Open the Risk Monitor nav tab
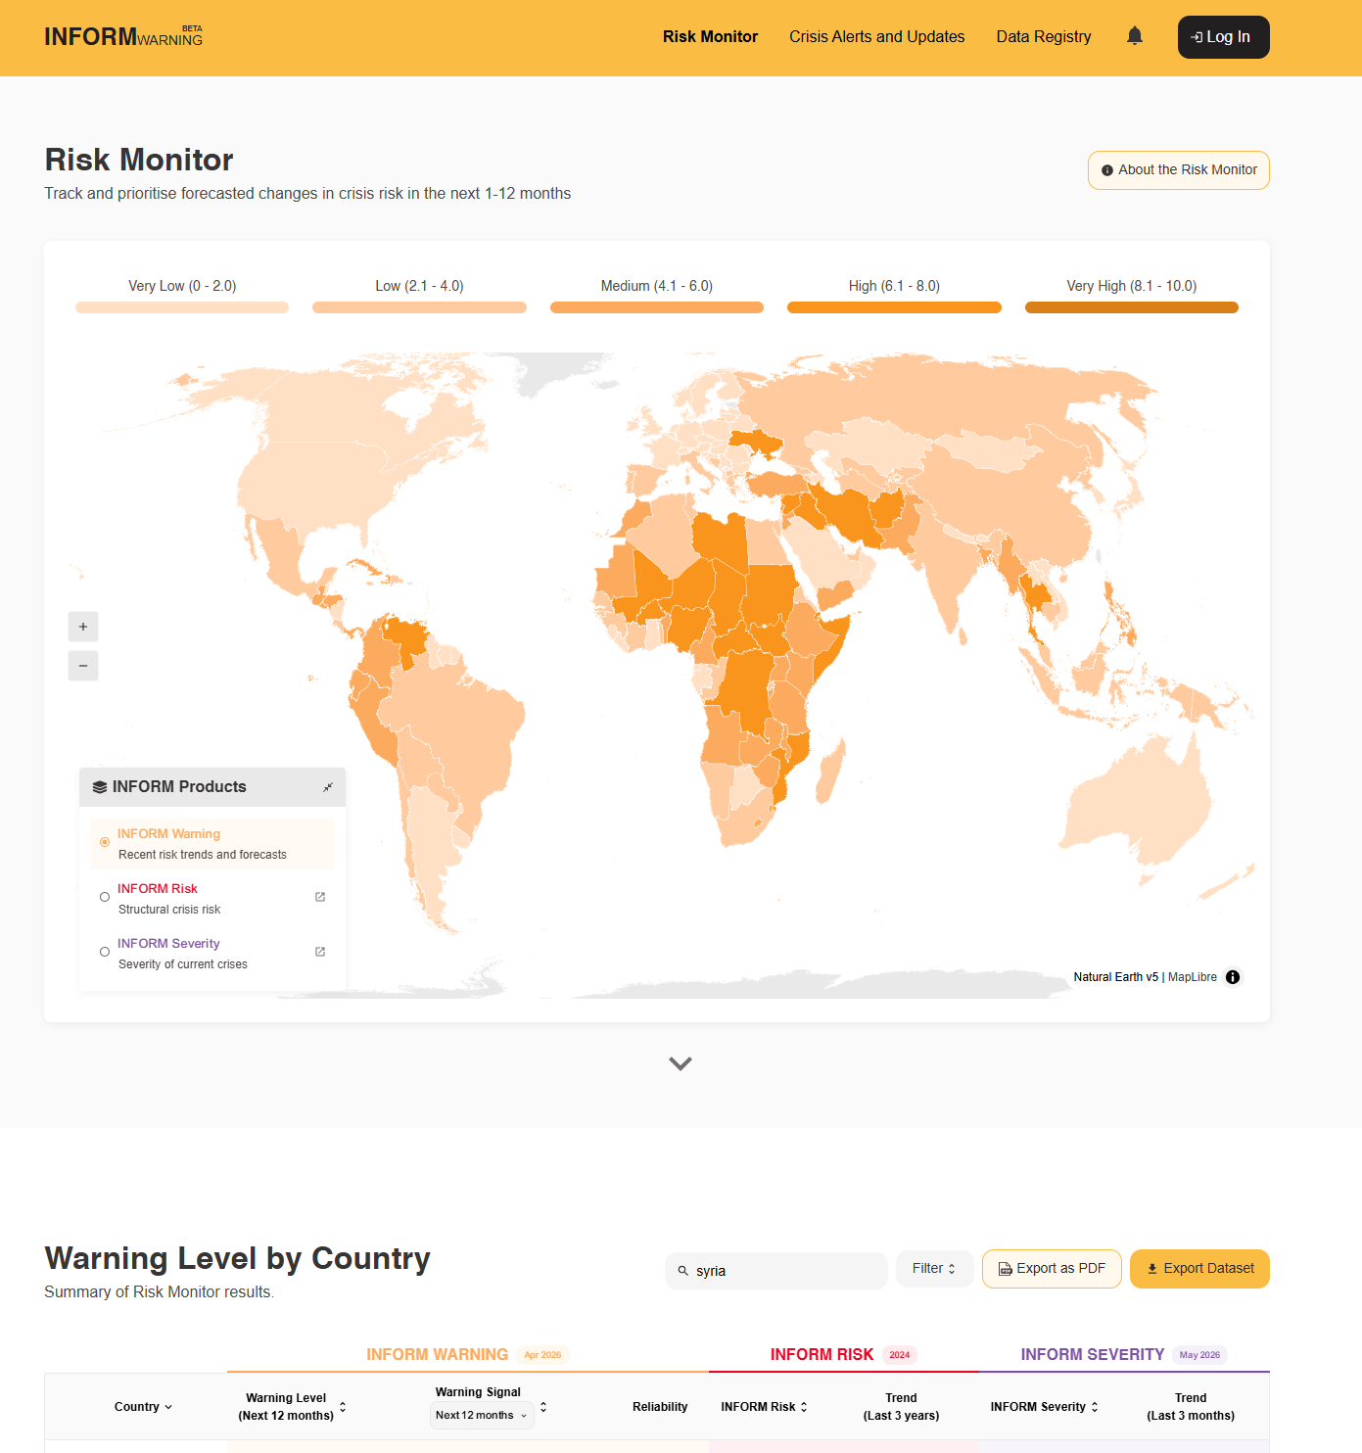1362x1453 pixels. tap(710, 36)
